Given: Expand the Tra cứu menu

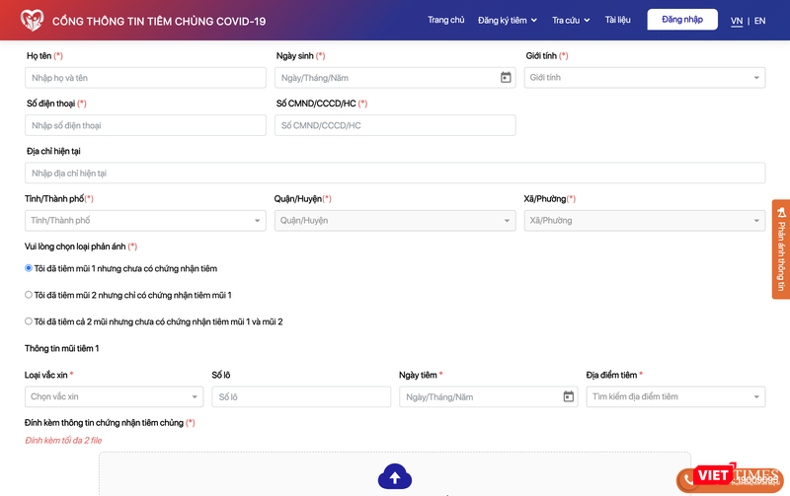Looking at the screenshot, I should (571, 20).
